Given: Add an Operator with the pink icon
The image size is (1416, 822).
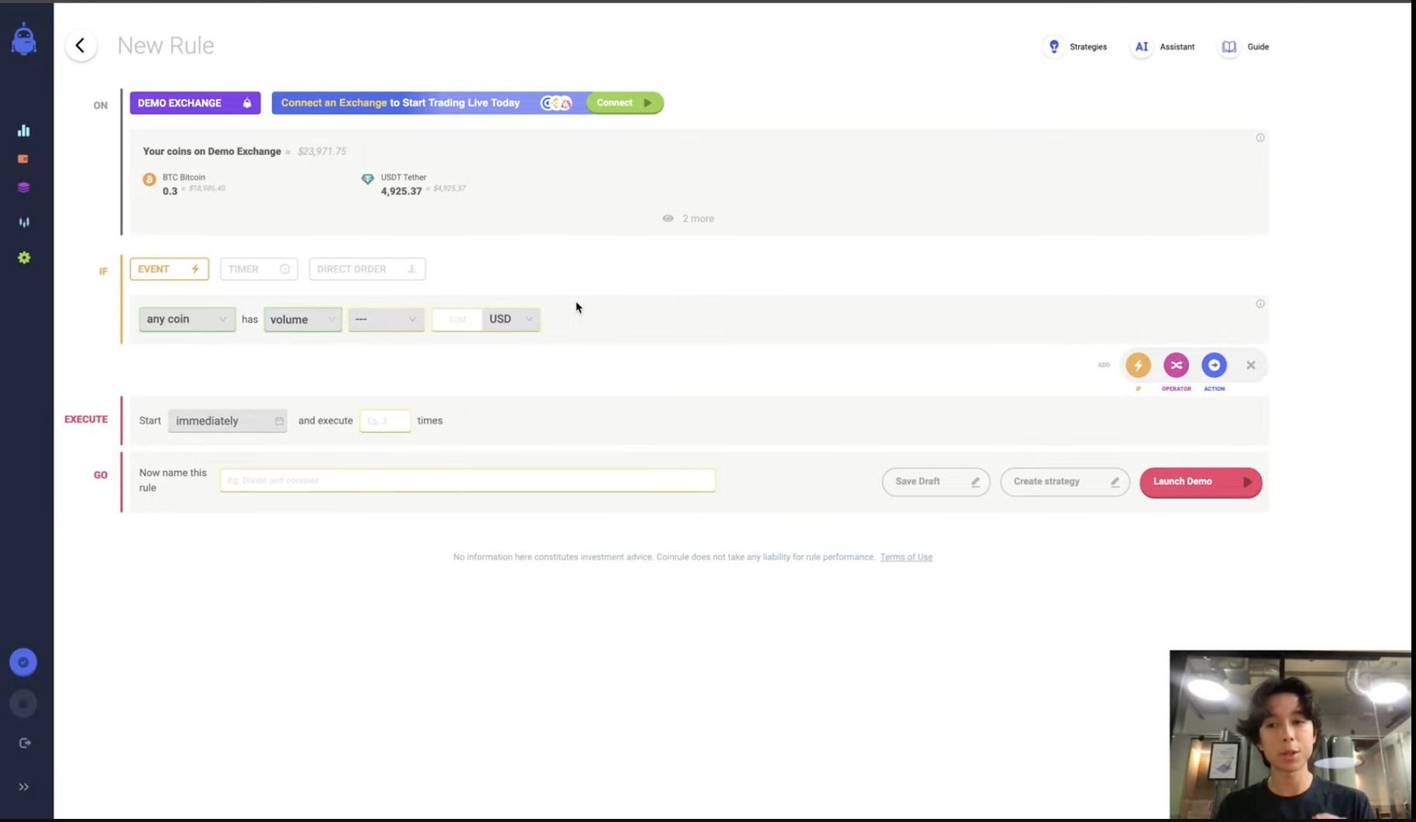Looking at the screenshot, I should click(x=1176, y=365).
